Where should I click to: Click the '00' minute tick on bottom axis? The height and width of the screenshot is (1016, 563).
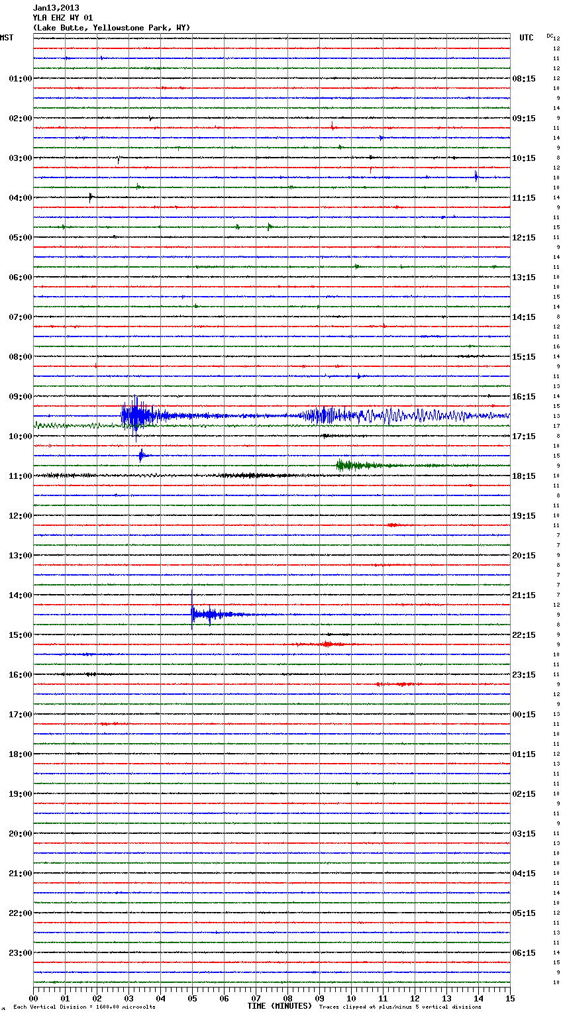33,998
